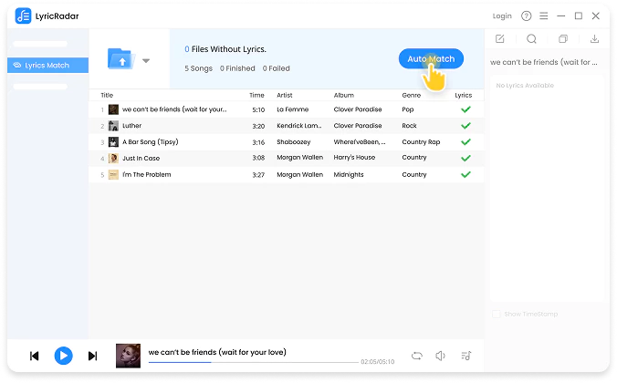Select the Just In Case song title

141,158
